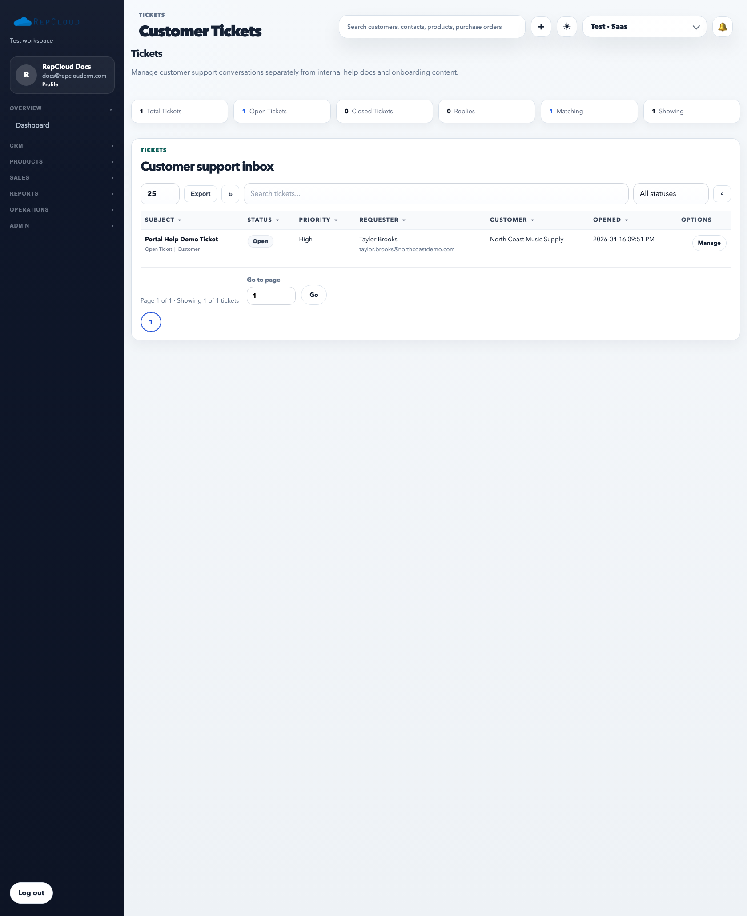747x916 pixels.
Task: Click the High priority cell
Action: 305,239
